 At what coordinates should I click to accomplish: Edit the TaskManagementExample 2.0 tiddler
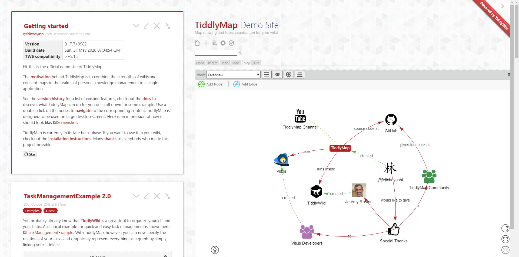coord(147,196)
